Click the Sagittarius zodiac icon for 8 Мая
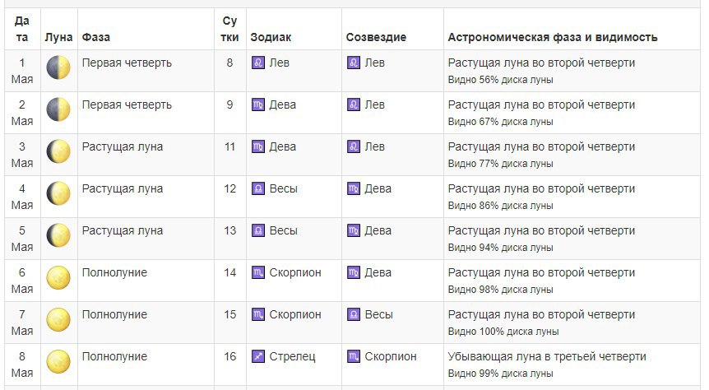709x390 pixels. click(x=257, y=356)
